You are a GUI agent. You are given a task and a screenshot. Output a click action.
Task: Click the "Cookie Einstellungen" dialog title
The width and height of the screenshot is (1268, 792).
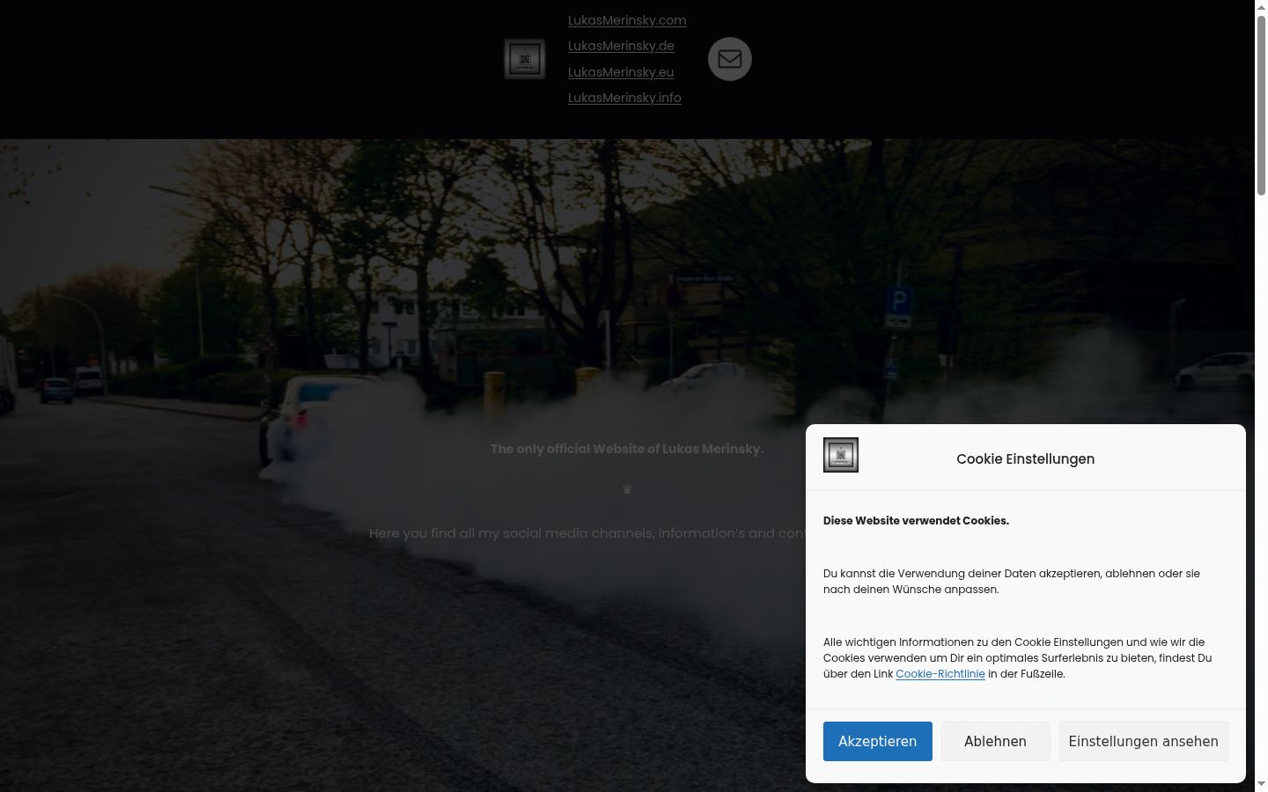coord(1026,459)
